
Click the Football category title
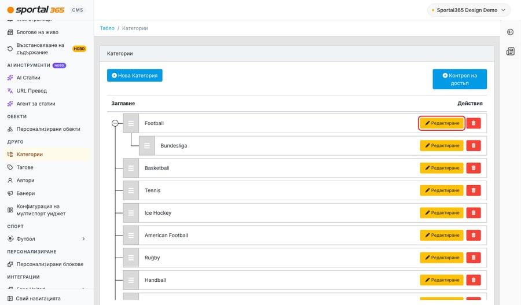pos(154,123)
